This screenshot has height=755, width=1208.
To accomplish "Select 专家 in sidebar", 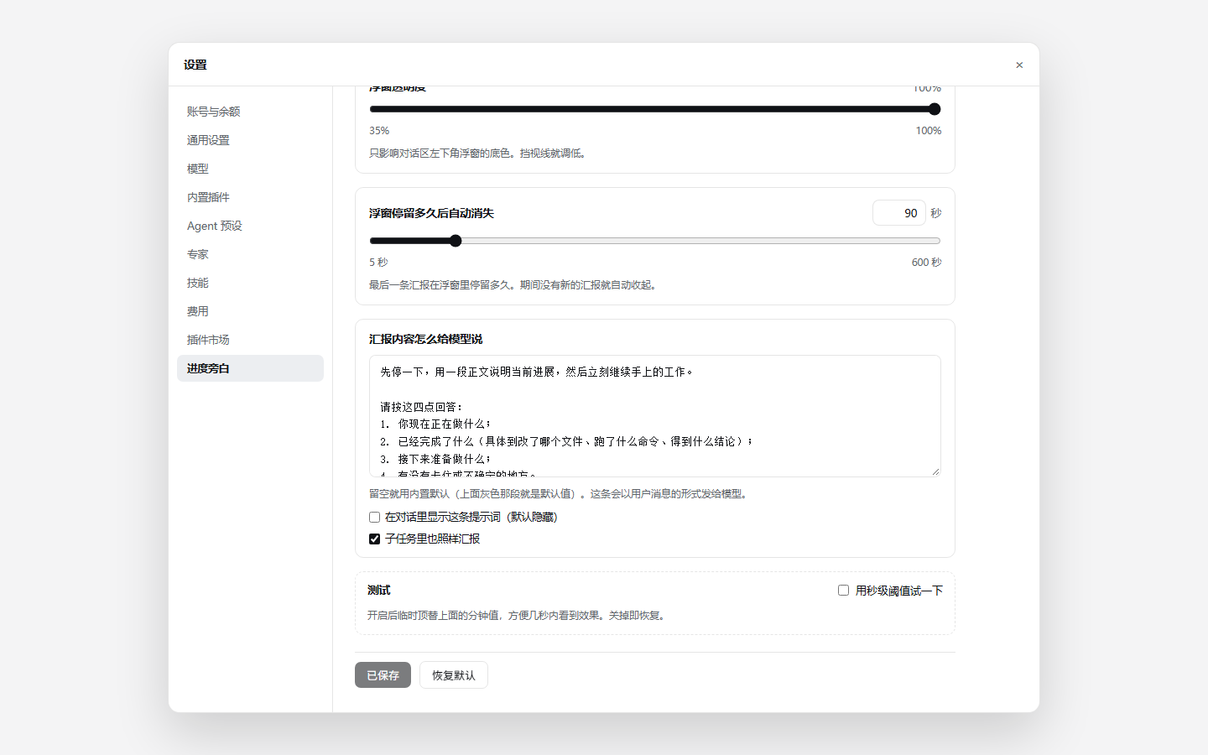I will click(250, 254).
